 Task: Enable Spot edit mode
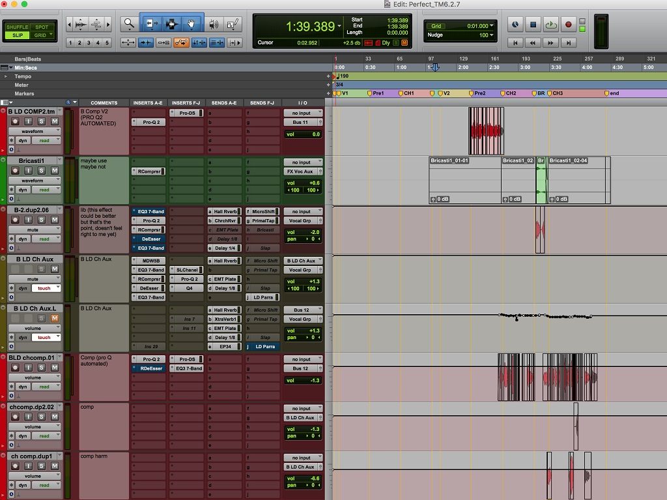[x=42, y=27]
